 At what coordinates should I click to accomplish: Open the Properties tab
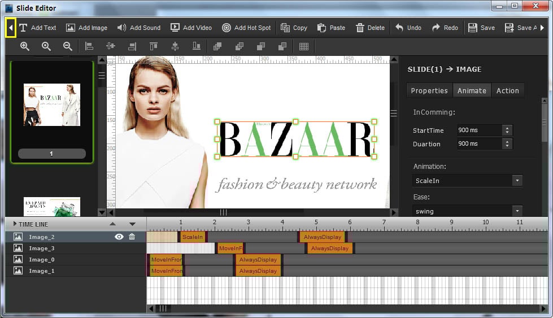[x=429, y=90]
